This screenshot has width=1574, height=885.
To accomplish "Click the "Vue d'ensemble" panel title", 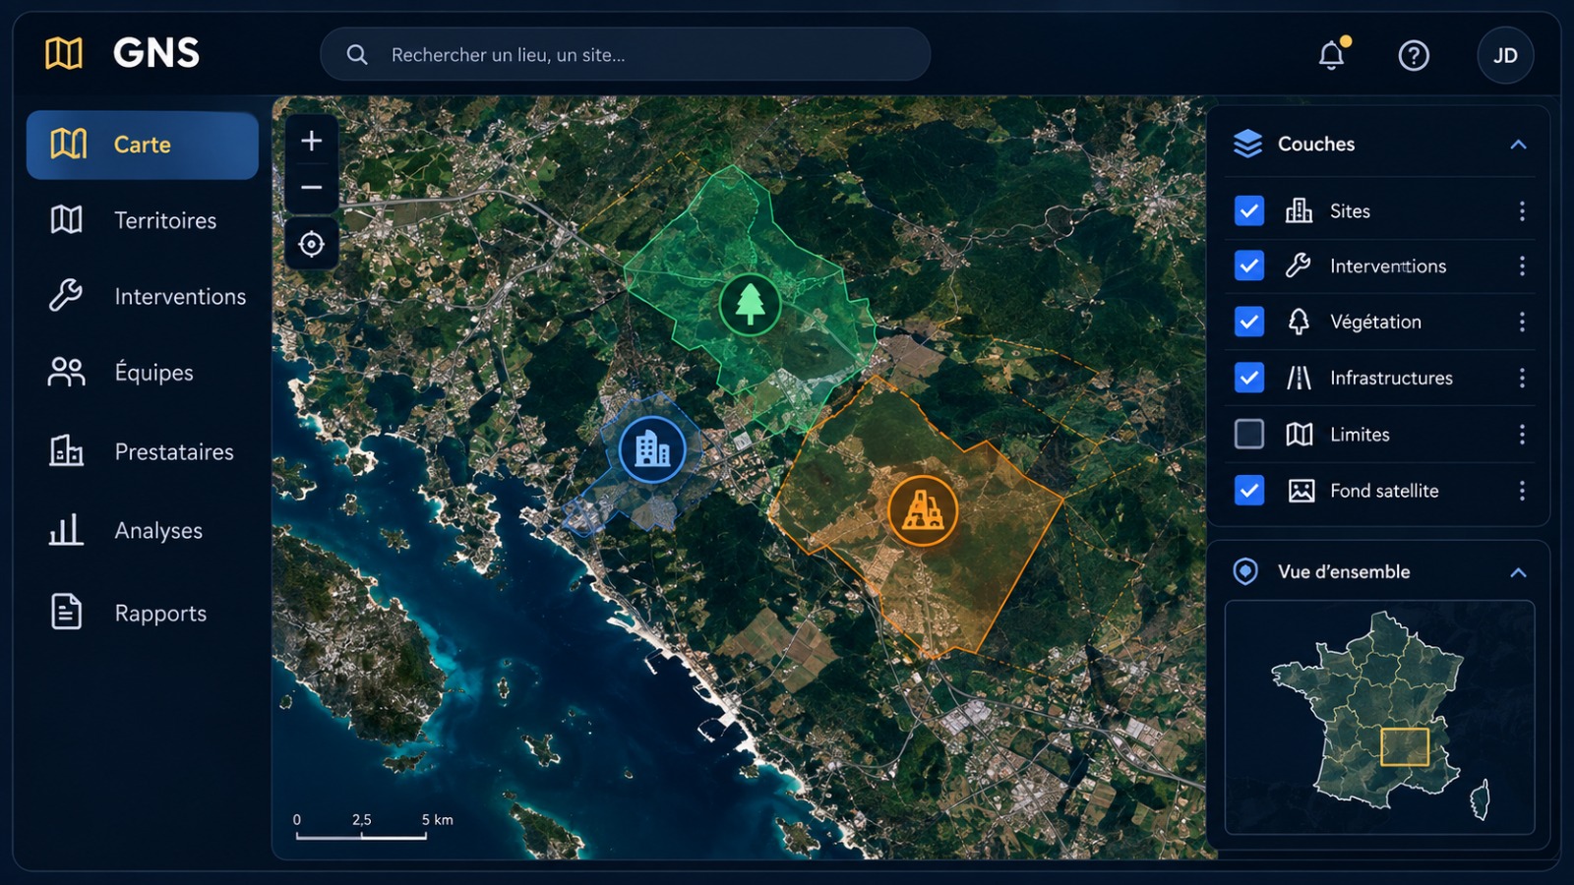I will coord(1344,571).
